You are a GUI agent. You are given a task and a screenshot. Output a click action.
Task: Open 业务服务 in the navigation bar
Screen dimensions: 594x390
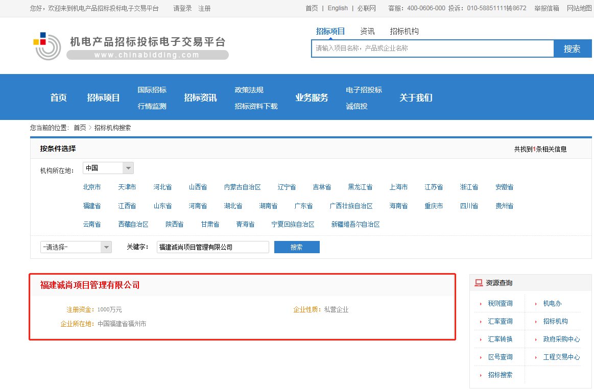pyautogui.click(x=312, y=97)
